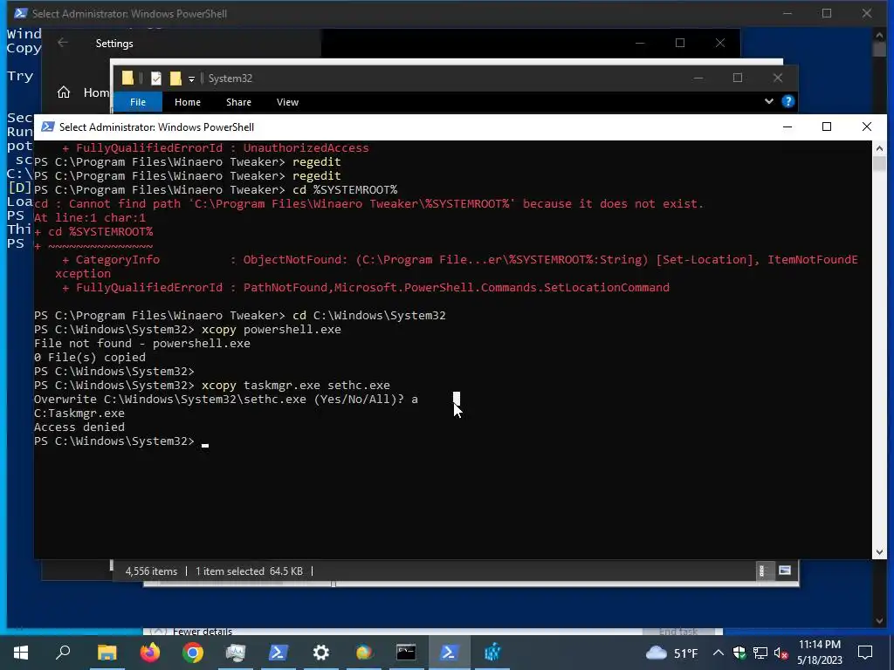This screenshot has width=894, height=670.
Task: Open network tray icon
Action: pyautogui.click(x=760, y=653)
